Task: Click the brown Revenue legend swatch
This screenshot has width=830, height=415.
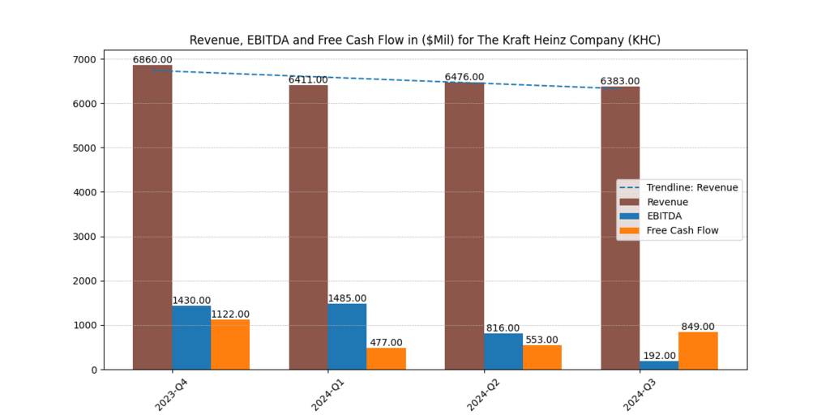Action: click(x=631, y=202)
